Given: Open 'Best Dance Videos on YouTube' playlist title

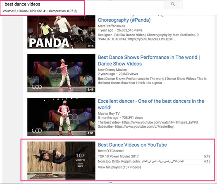Looking at the screenshot, I should (132, 145).
